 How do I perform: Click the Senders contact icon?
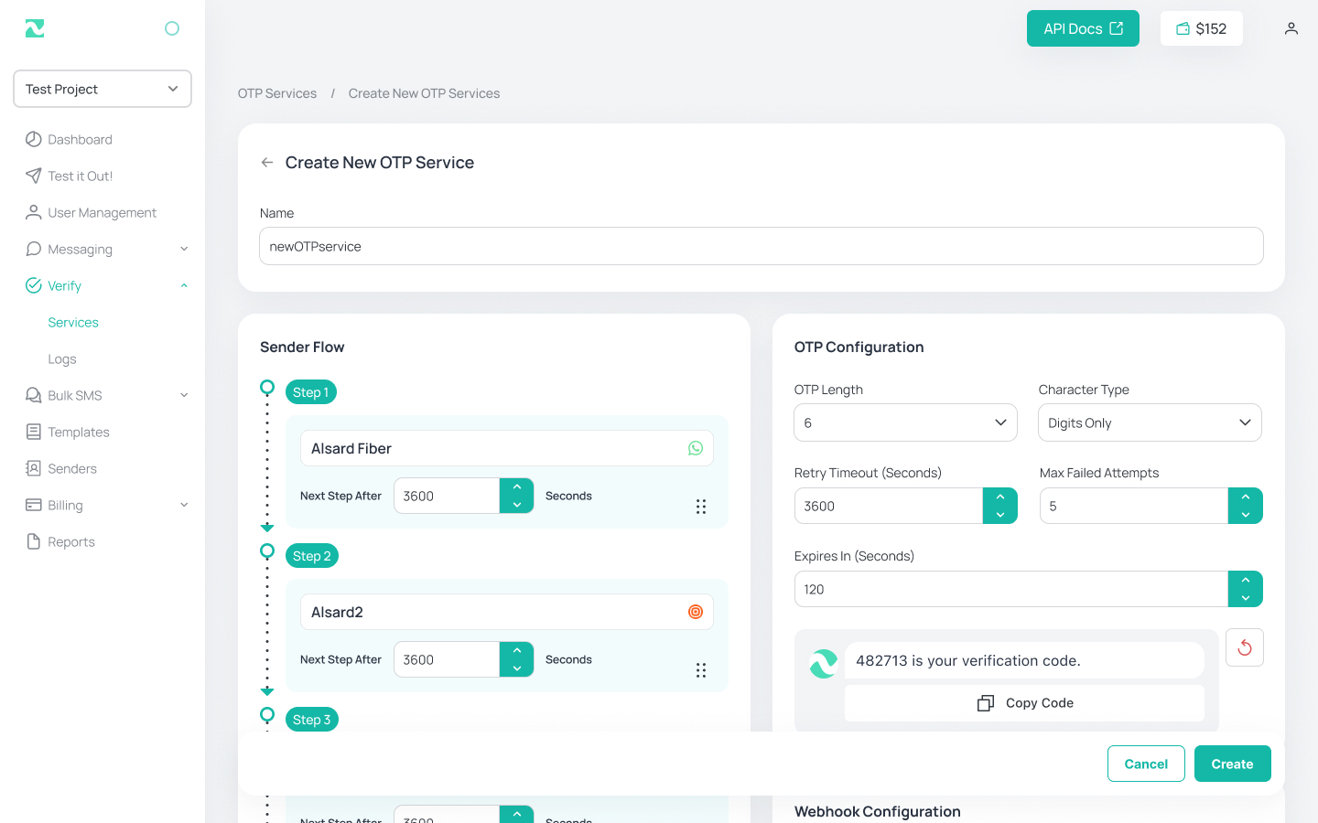click(33, 468)
